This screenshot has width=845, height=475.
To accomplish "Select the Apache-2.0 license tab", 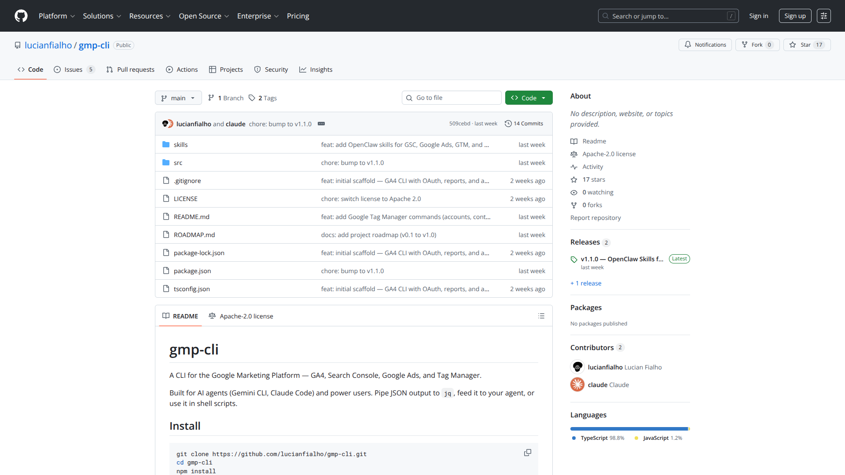I will pos(241,316).
